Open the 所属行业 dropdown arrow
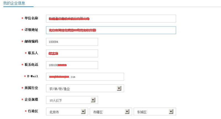The height and width of the screenshot is (119, 221). pyautogui.click(x=119, y=88)
